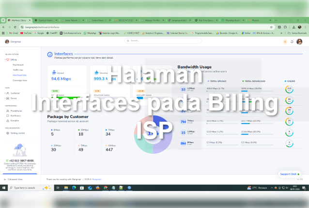The width and height of the screenshot is (309, 208).
Task: Click the notification bell icon in header
Action: coord(292,41)
